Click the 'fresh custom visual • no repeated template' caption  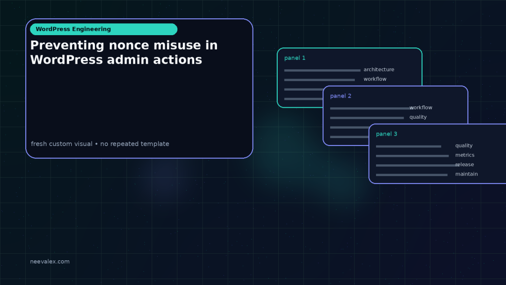coord(100,144)
